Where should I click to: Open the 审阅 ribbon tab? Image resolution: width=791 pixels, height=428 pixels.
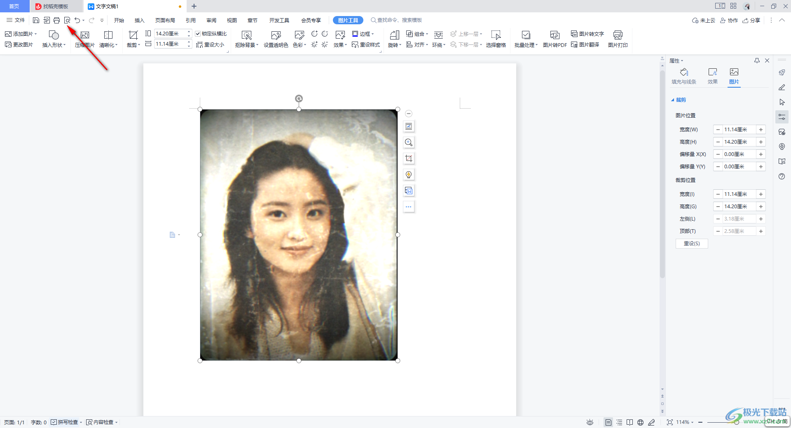coord(211,20)
